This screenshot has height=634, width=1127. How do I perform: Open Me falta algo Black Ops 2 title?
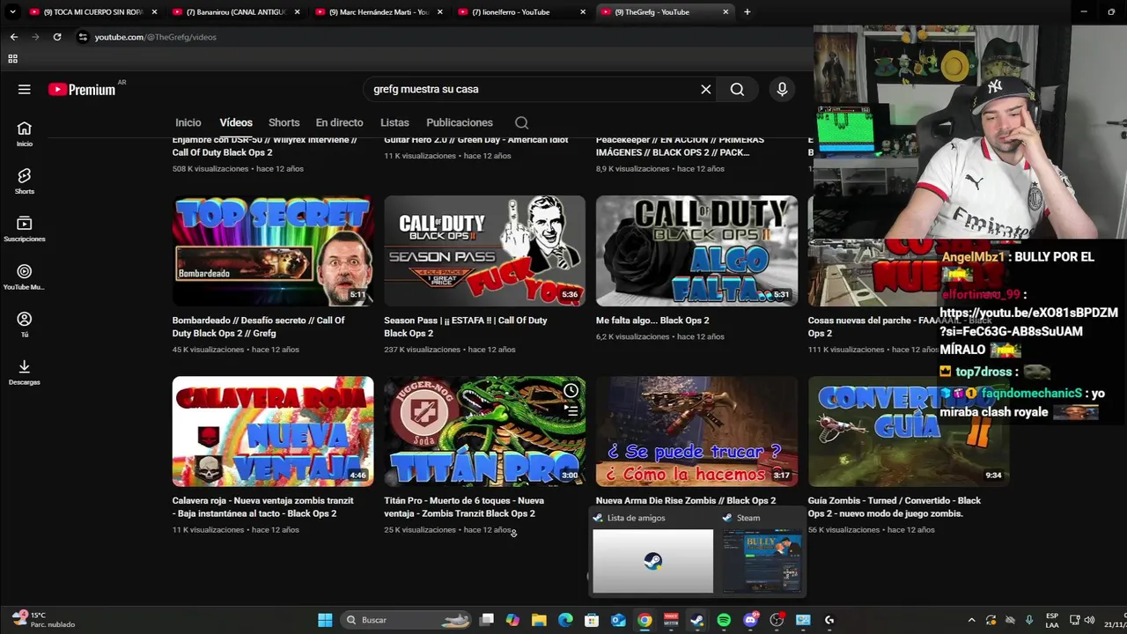click(x=652, y=321)
